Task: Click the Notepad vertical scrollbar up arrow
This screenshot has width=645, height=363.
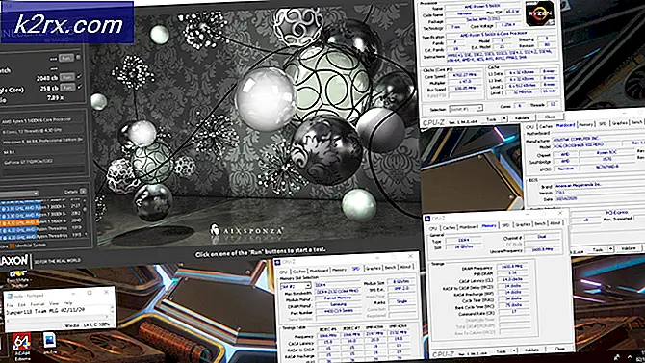Action: 112,307
